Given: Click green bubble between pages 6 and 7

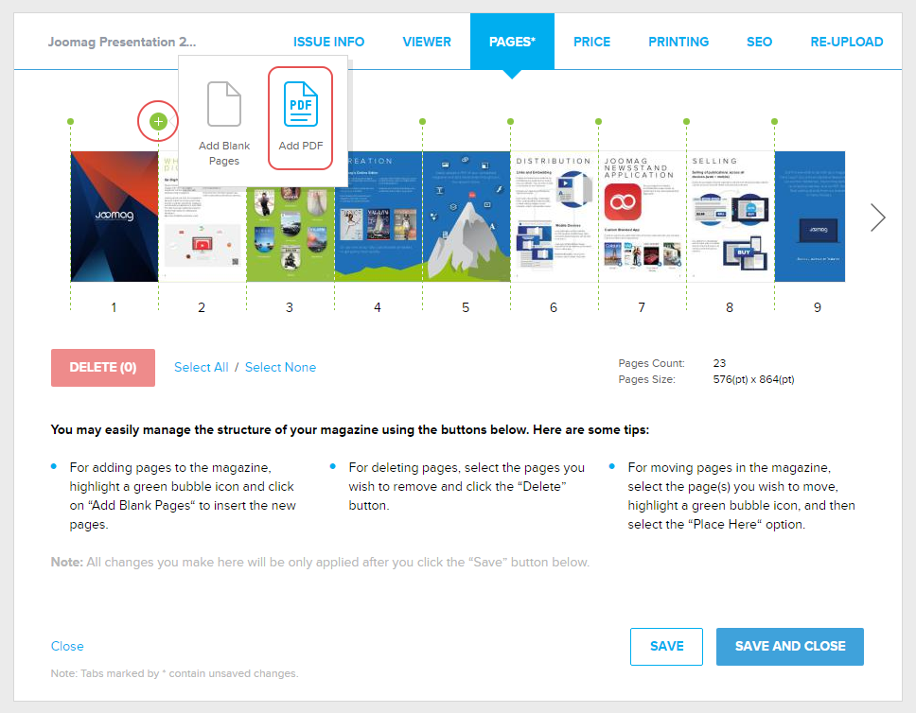Looking at the screenshot, I should tap(598, 121).
